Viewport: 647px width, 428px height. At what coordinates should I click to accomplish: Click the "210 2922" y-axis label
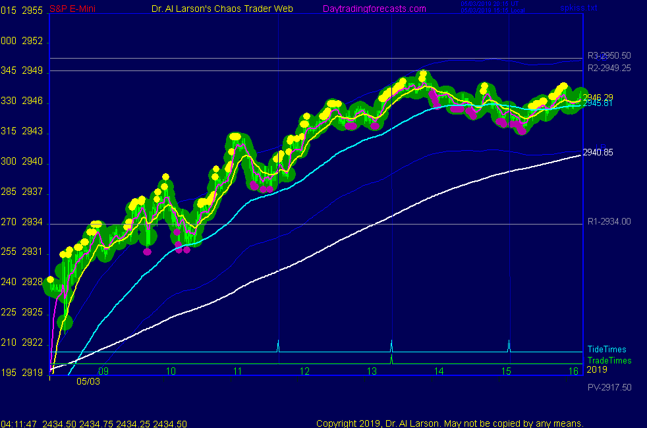22,342
